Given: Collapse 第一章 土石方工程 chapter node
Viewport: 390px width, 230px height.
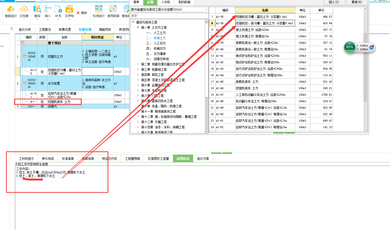Looking at the screenshot, I should (138, 27).
